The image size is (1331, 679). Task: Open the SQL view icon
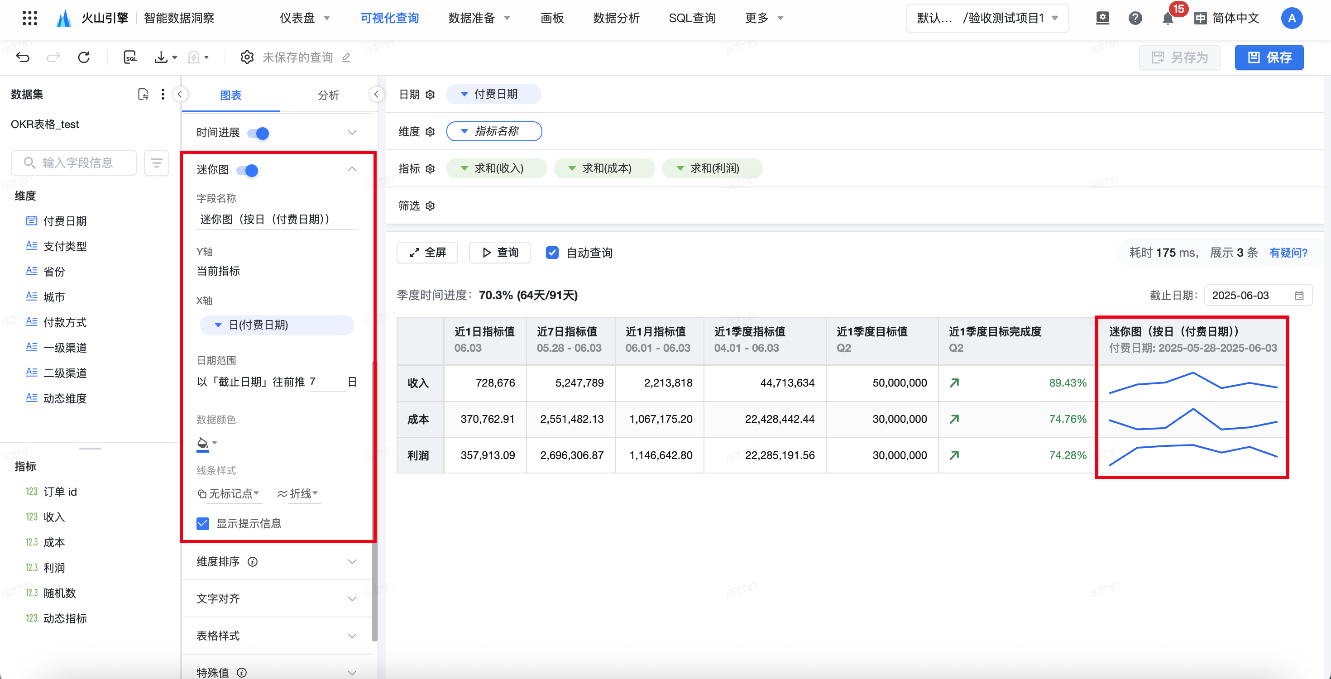tap(130, 57)
